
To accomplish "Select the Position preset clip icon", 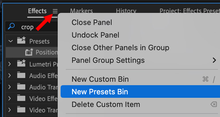I will coord(29,52).
